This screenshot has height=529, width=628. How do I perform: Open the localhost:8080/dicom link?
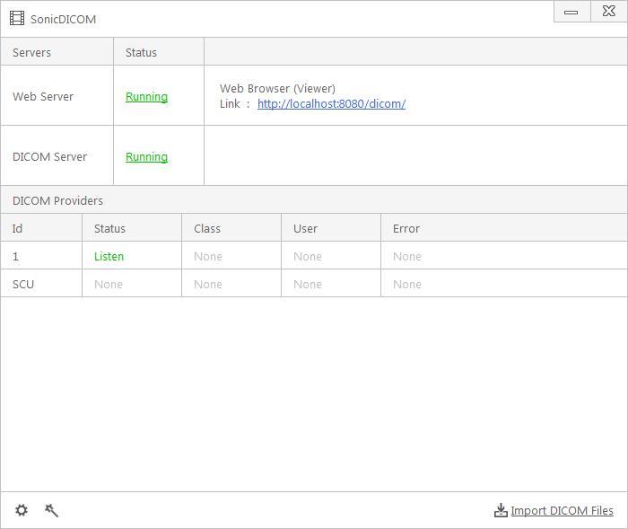331,104
